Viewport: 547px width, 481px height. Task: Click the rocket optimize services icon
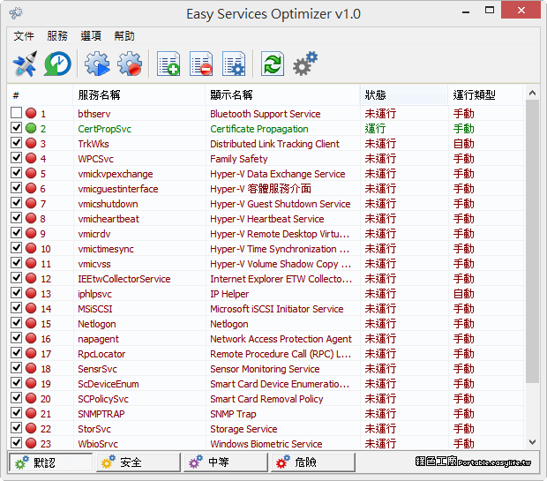pos(25,64)
